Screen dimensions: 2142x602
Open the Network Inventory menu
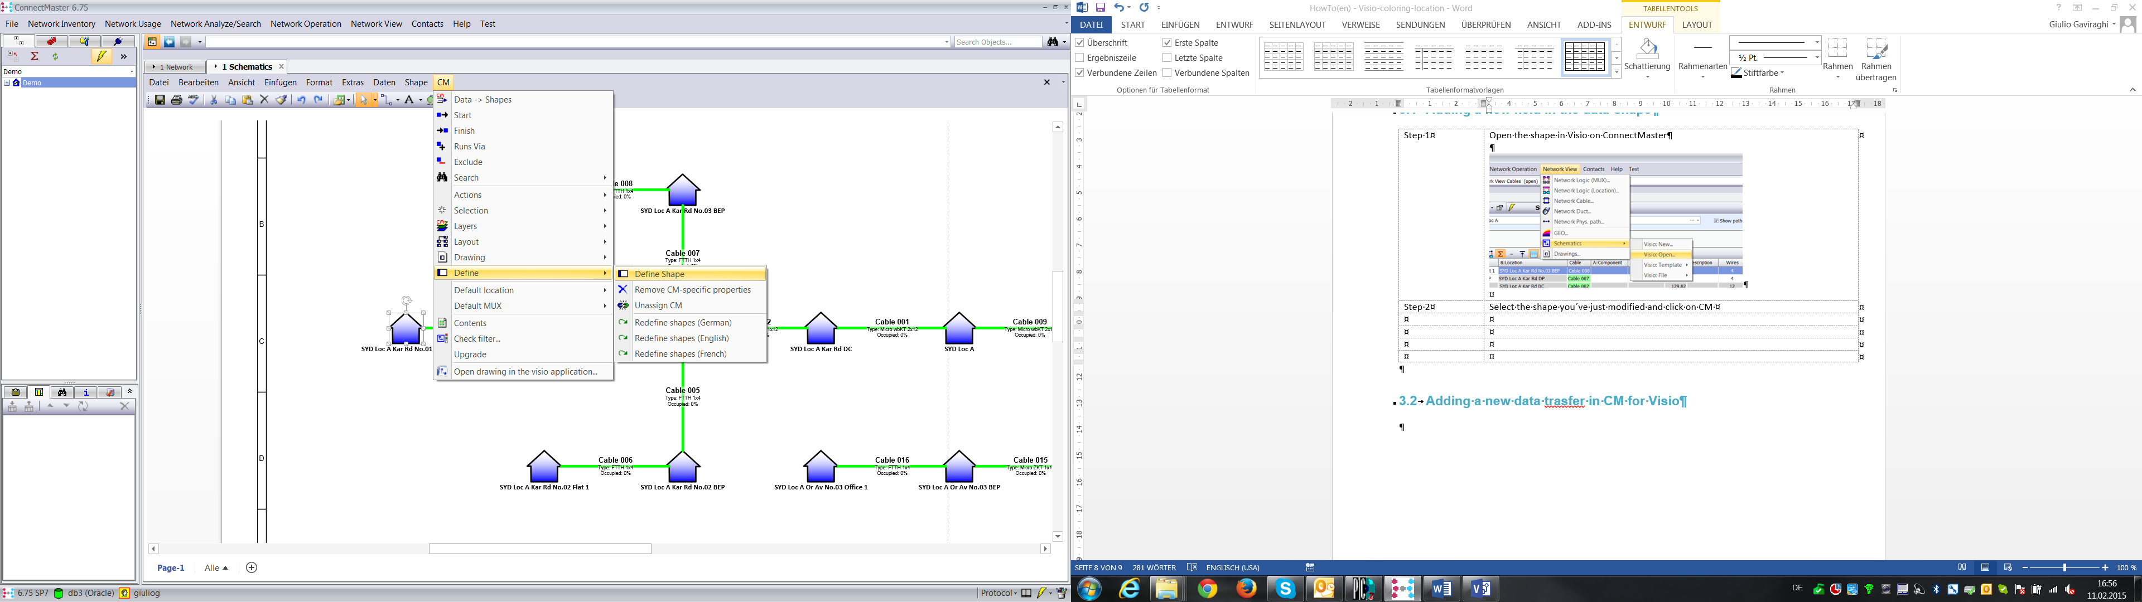61,24
